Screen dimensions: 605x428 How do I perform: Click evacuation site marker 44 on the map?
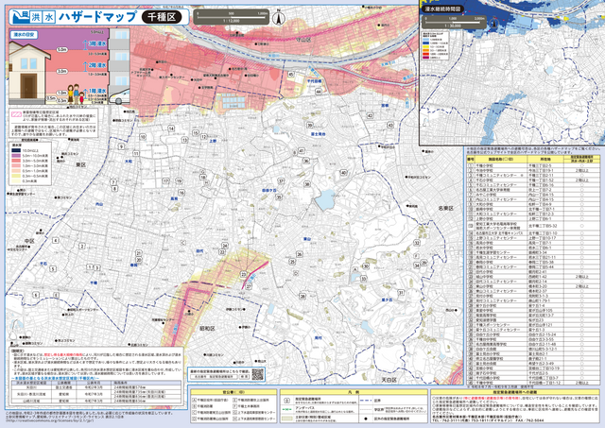click(319, 92)
